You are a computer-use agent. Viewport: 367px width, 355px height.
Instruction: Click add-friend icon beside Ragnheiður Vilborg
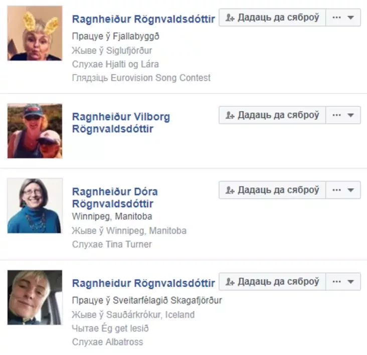[230, 115]
